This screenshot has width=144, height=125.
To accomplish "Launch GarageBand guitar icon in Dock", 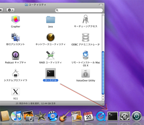I will coord(64,116).
